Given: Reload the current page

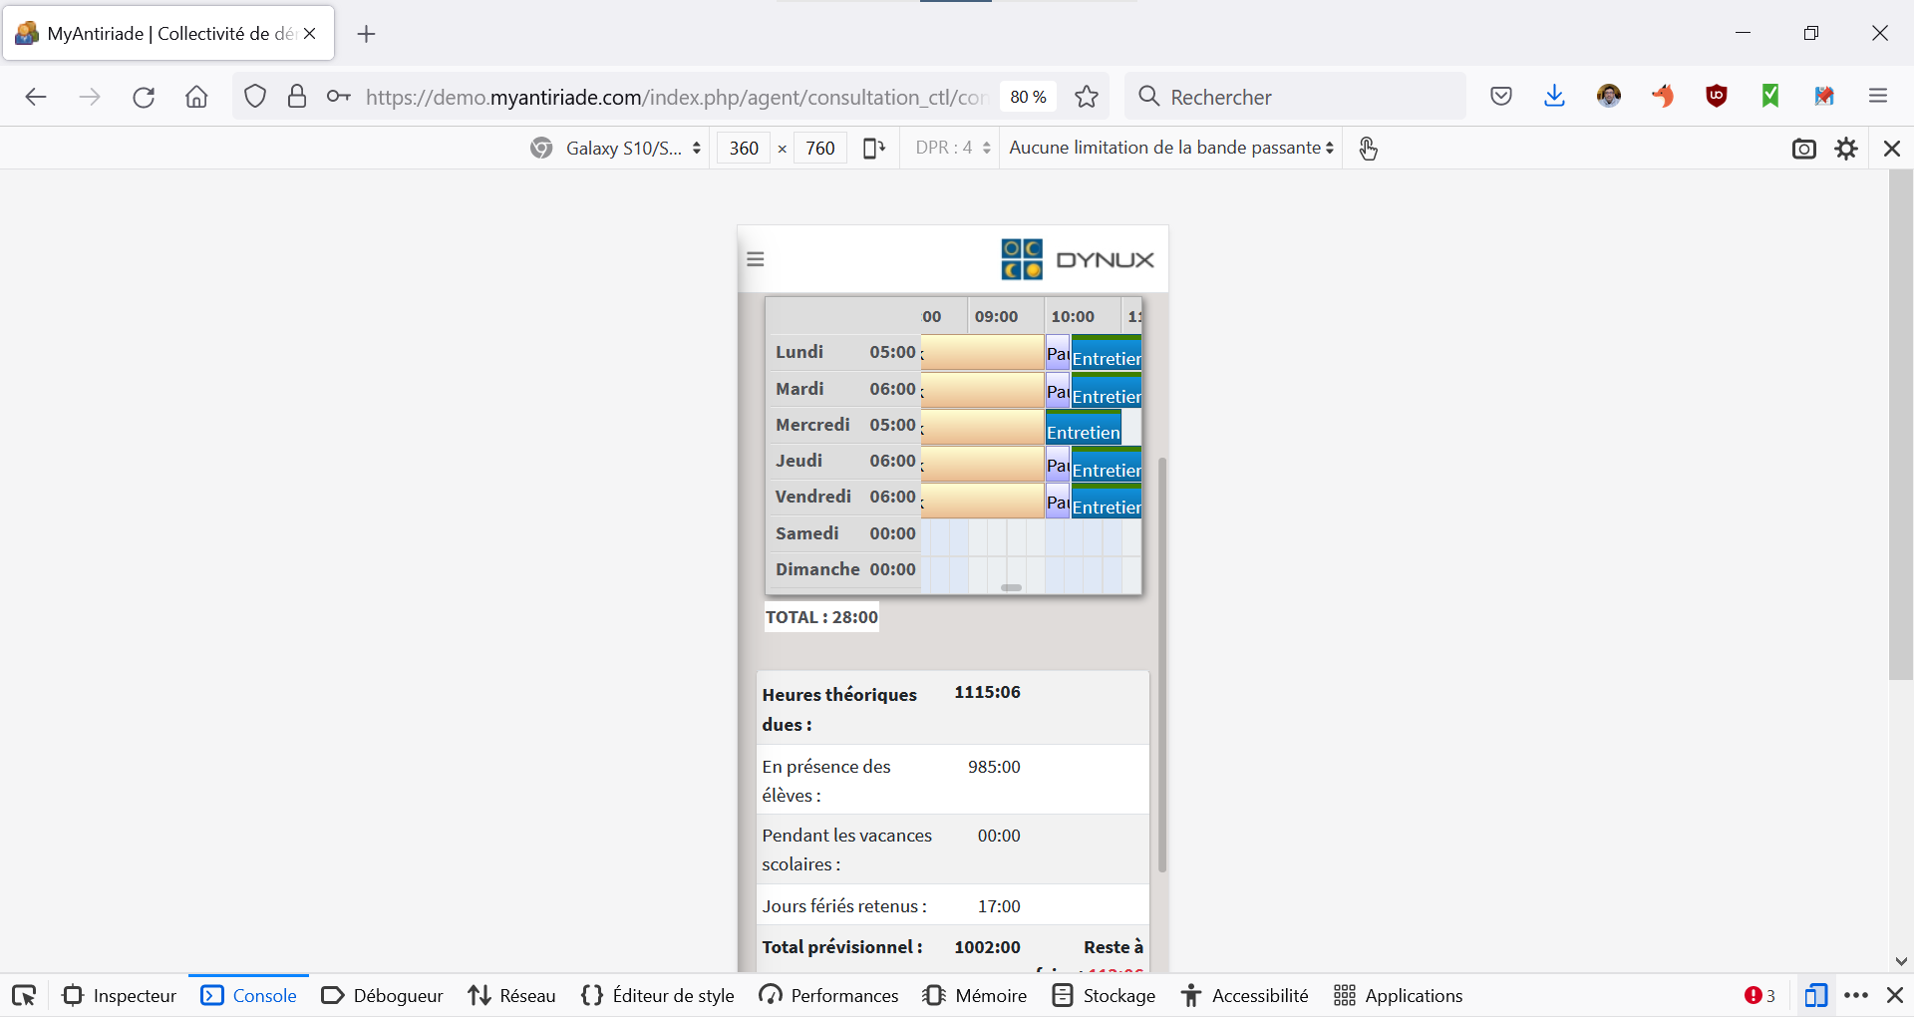Looking at the screenshot, I should (144, 97).
